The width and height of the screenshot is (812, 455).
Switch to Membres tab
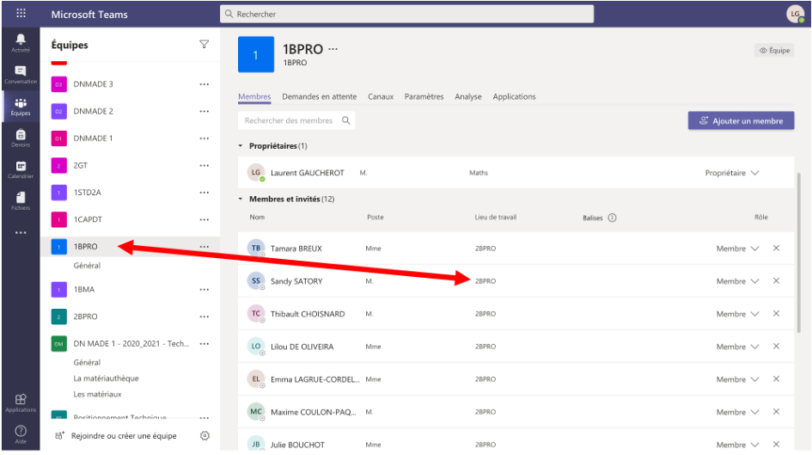254,97
